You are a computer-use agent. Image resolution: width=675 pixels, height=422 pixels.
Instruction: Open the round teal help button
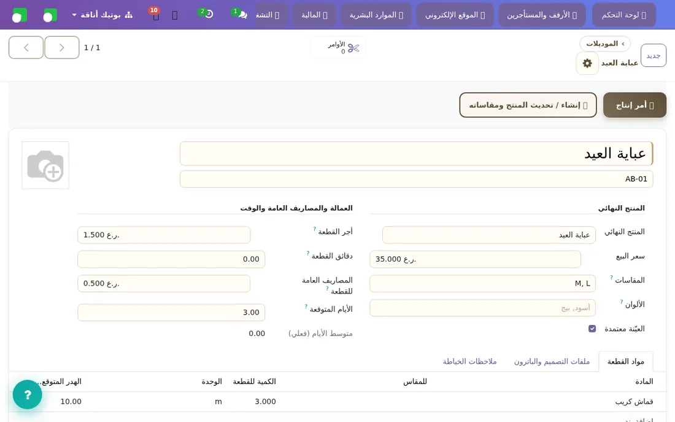coord(28,394)
